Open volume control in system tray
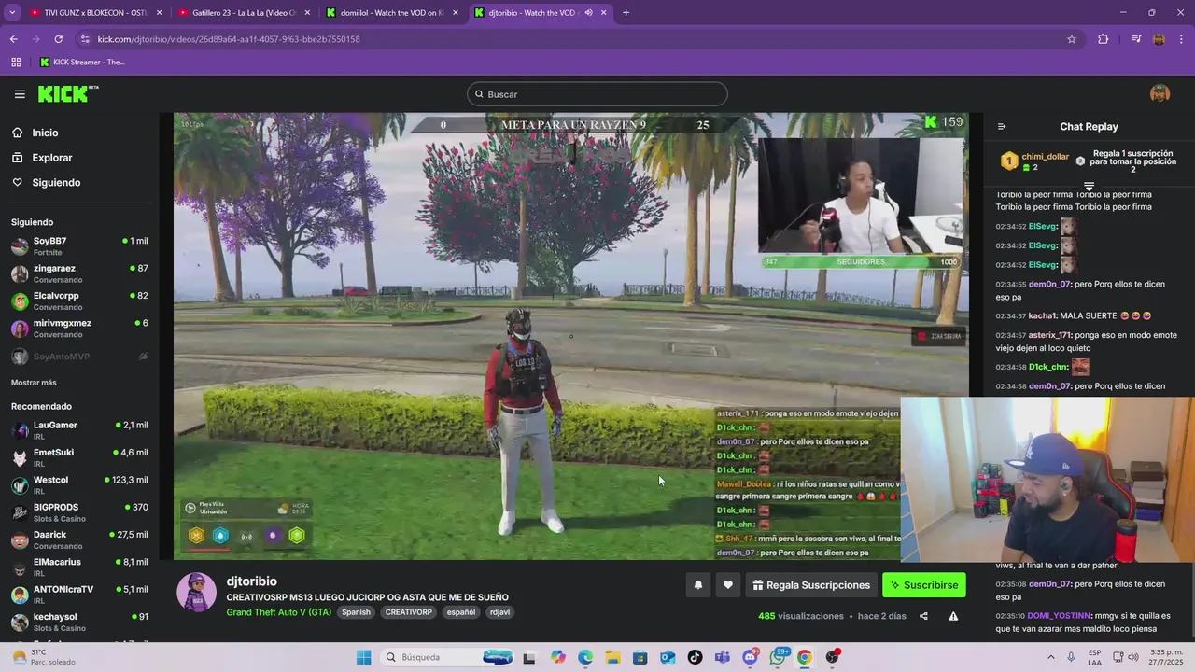1195x672 pixels. coord(1132,657)
